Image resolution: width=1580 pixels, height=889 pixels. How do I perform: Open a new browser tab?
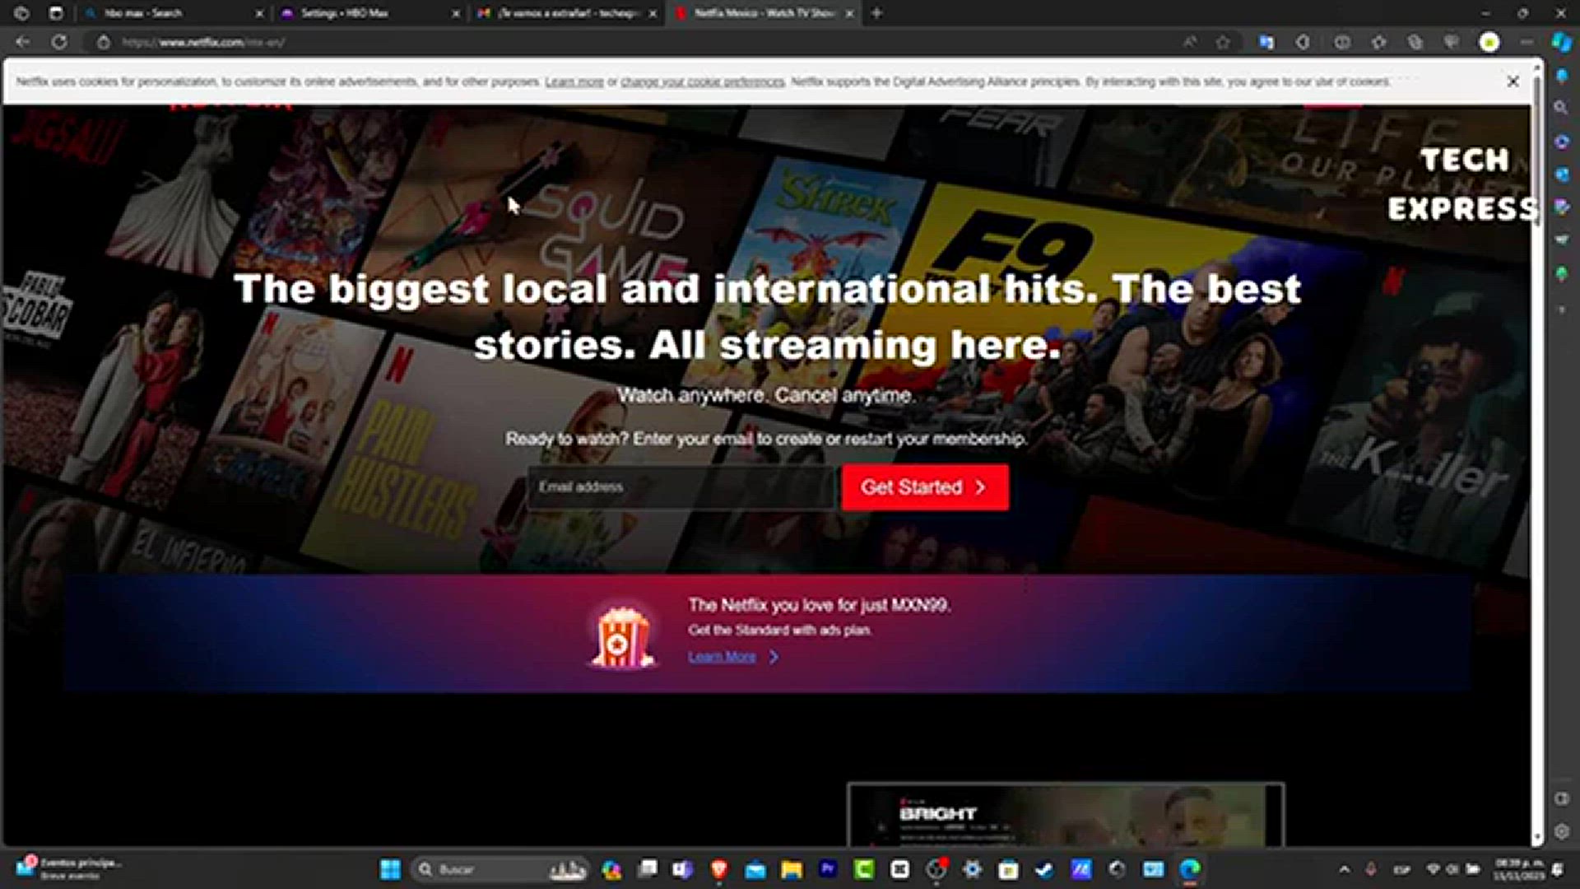[x=876, y=13]
